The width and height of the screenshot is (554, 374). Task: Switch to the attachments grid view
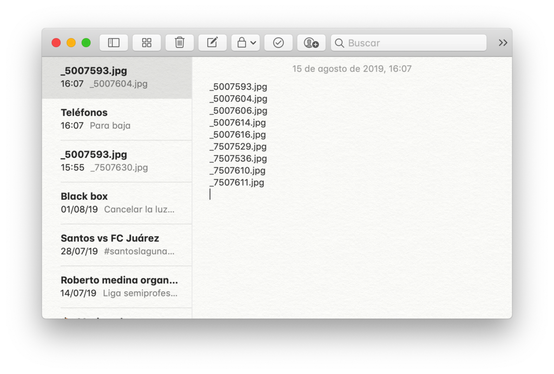pyautogui.click(x=147, y=43)
